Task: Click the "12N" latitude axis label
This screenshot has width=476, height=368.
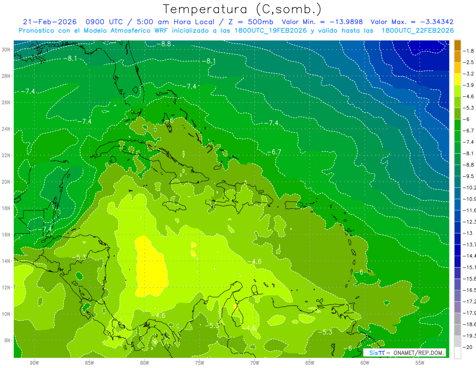Action: [6, 287]
